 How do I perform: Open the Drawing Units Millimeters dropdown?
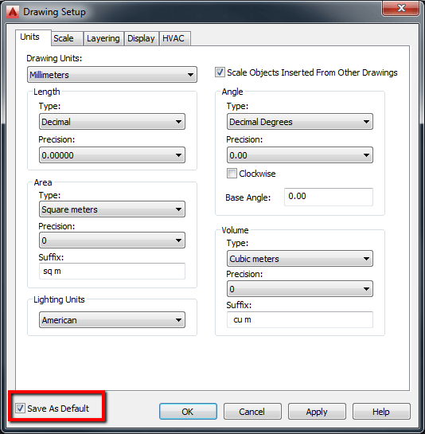coord(112,74)
